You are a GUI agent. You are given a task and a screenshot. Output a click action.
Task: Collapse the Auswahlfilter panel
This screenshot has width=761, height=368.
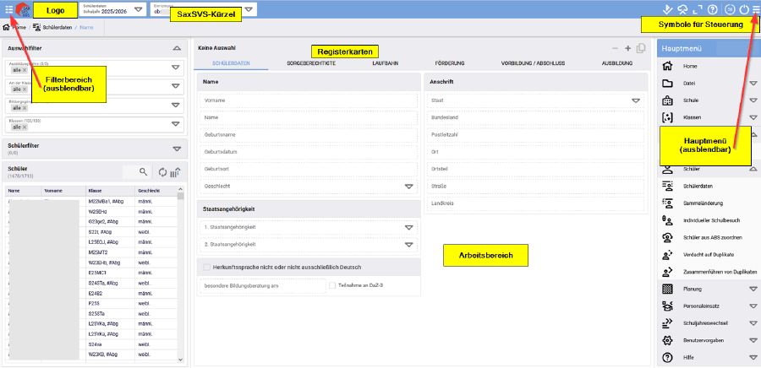(177, 49)
